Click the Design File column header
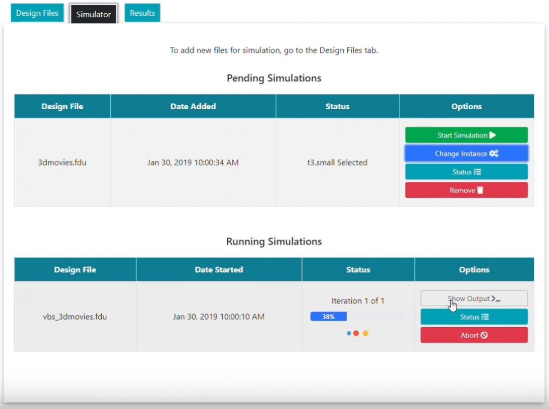The height and width of the screenshot is (409, 549). [62, 106]
